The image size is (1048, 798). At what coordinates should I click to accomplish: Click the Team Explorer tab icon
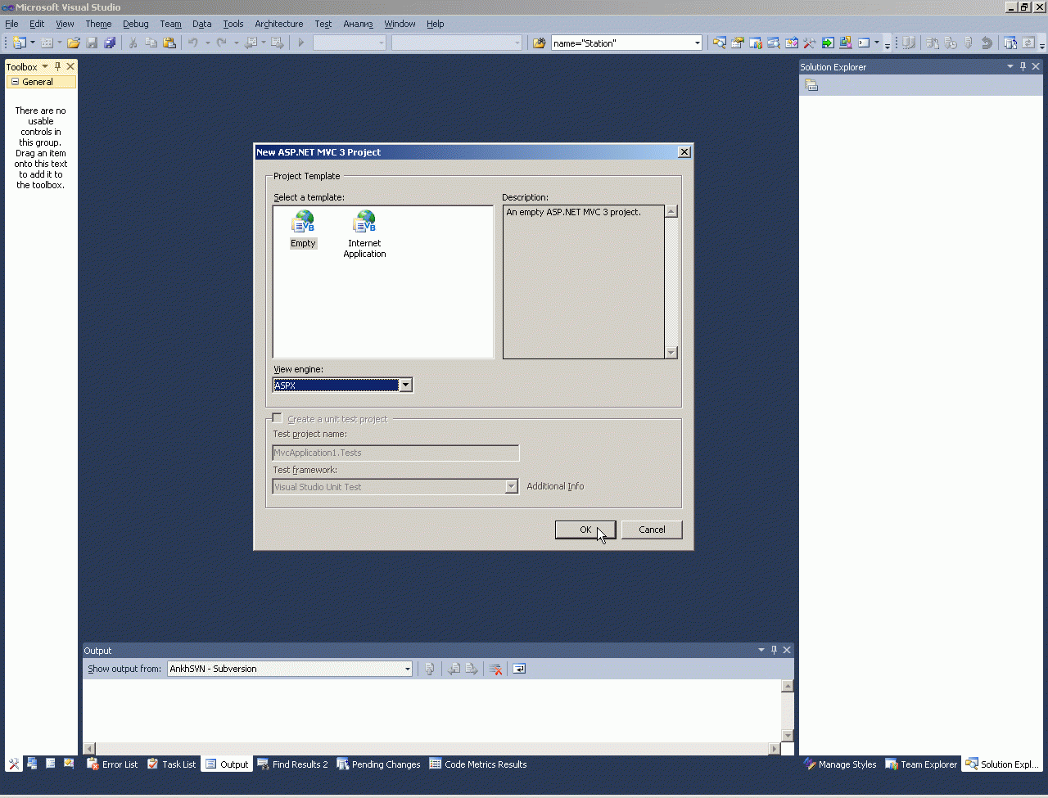click(892, 764)
